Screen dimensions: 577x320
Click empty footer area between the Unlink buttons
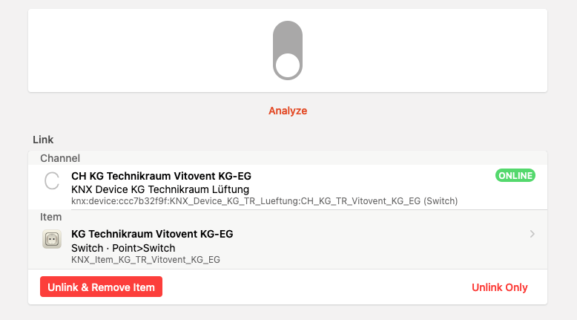click(x=311, y=287)
